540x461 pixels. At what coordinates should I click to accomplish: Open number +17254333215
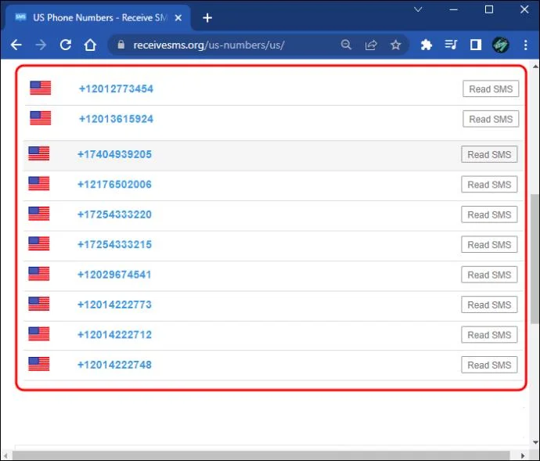click(114, 244)
